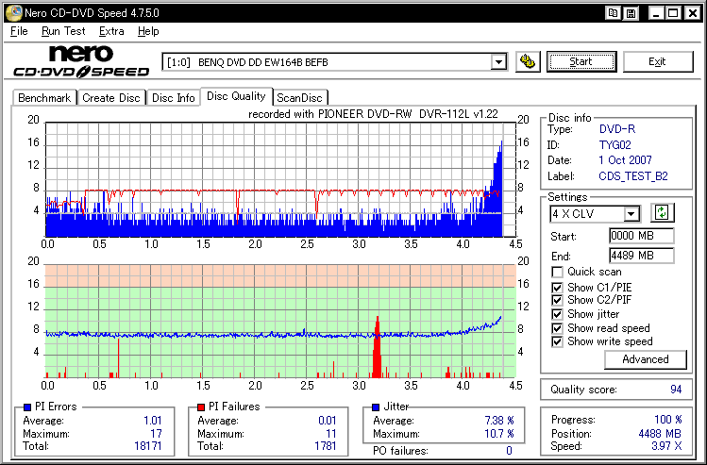Image resolution: width=707 pixels, height=465 pixels.
Task: Click the Exit button
Action: click(x=657, y=61)
